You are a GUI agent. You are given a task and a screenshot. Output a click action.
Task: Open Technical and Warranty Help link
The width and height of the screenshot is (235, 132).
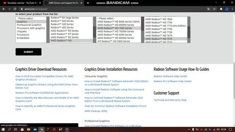[170, 100]
